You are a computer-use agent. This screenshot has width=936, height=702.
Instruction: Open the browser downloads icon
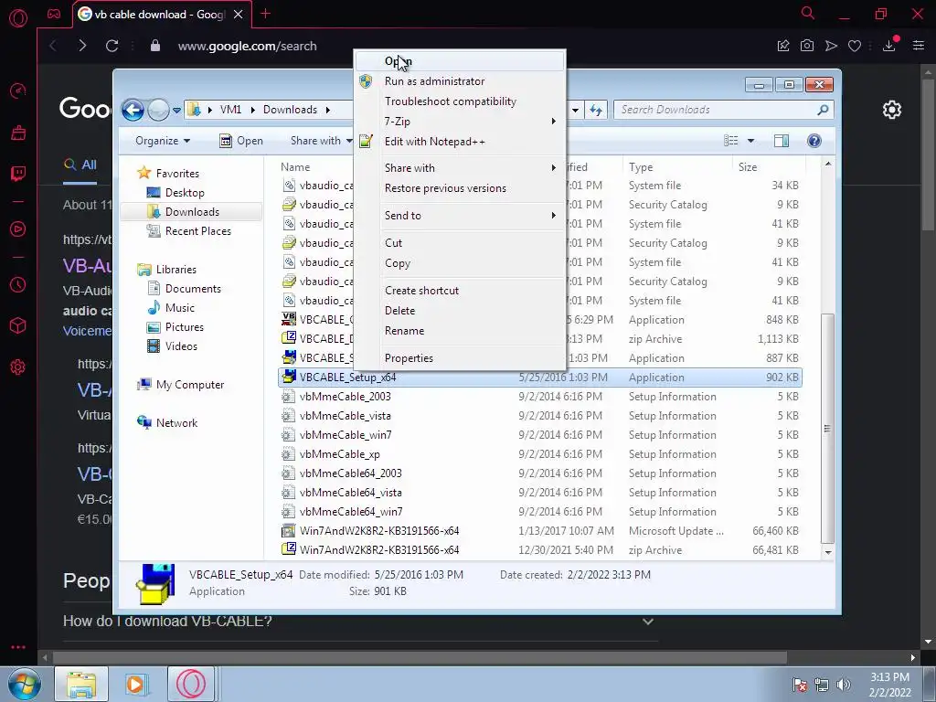click(x=888, y=46)
